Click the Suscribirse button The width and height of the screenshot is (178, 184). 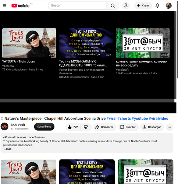click(x=44, y=127)
